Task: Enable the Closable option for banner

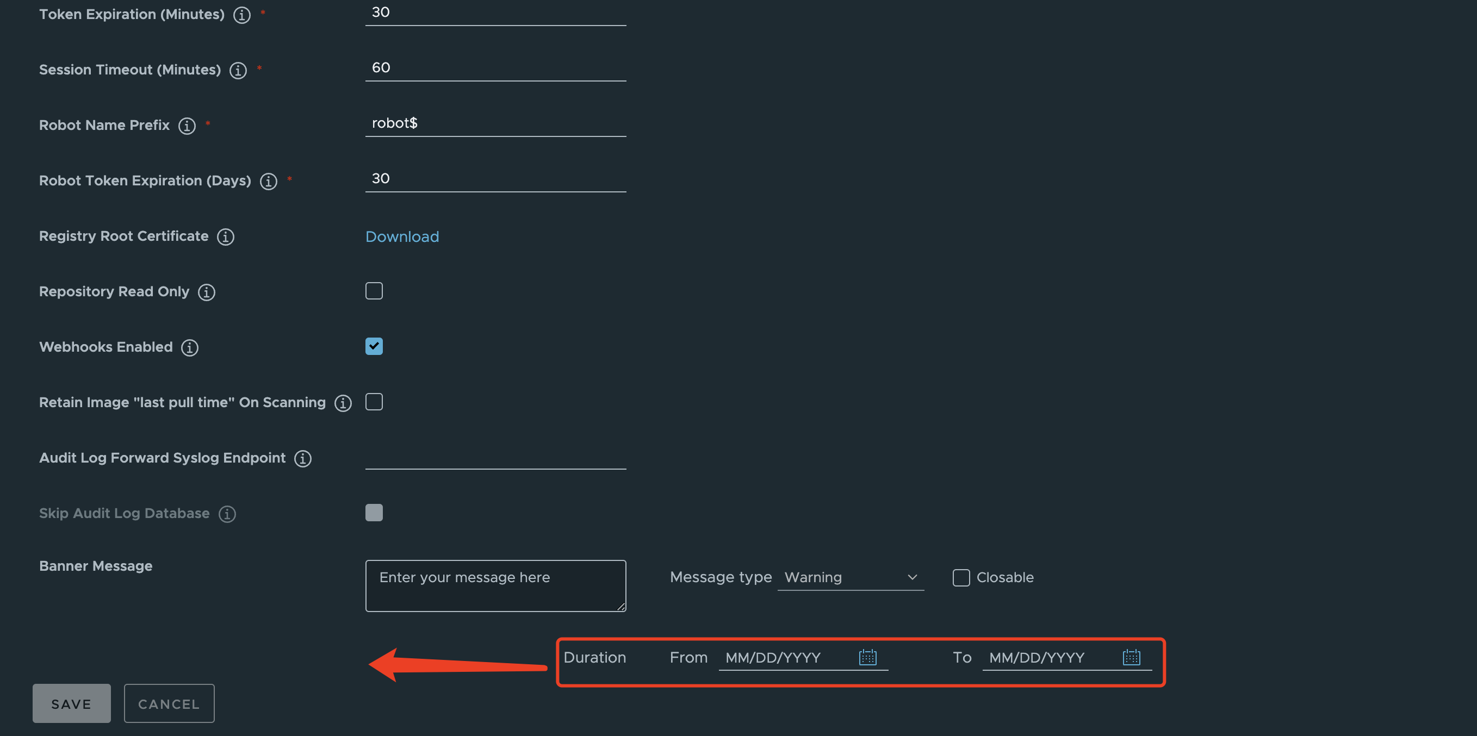Action: click(960, 578)
